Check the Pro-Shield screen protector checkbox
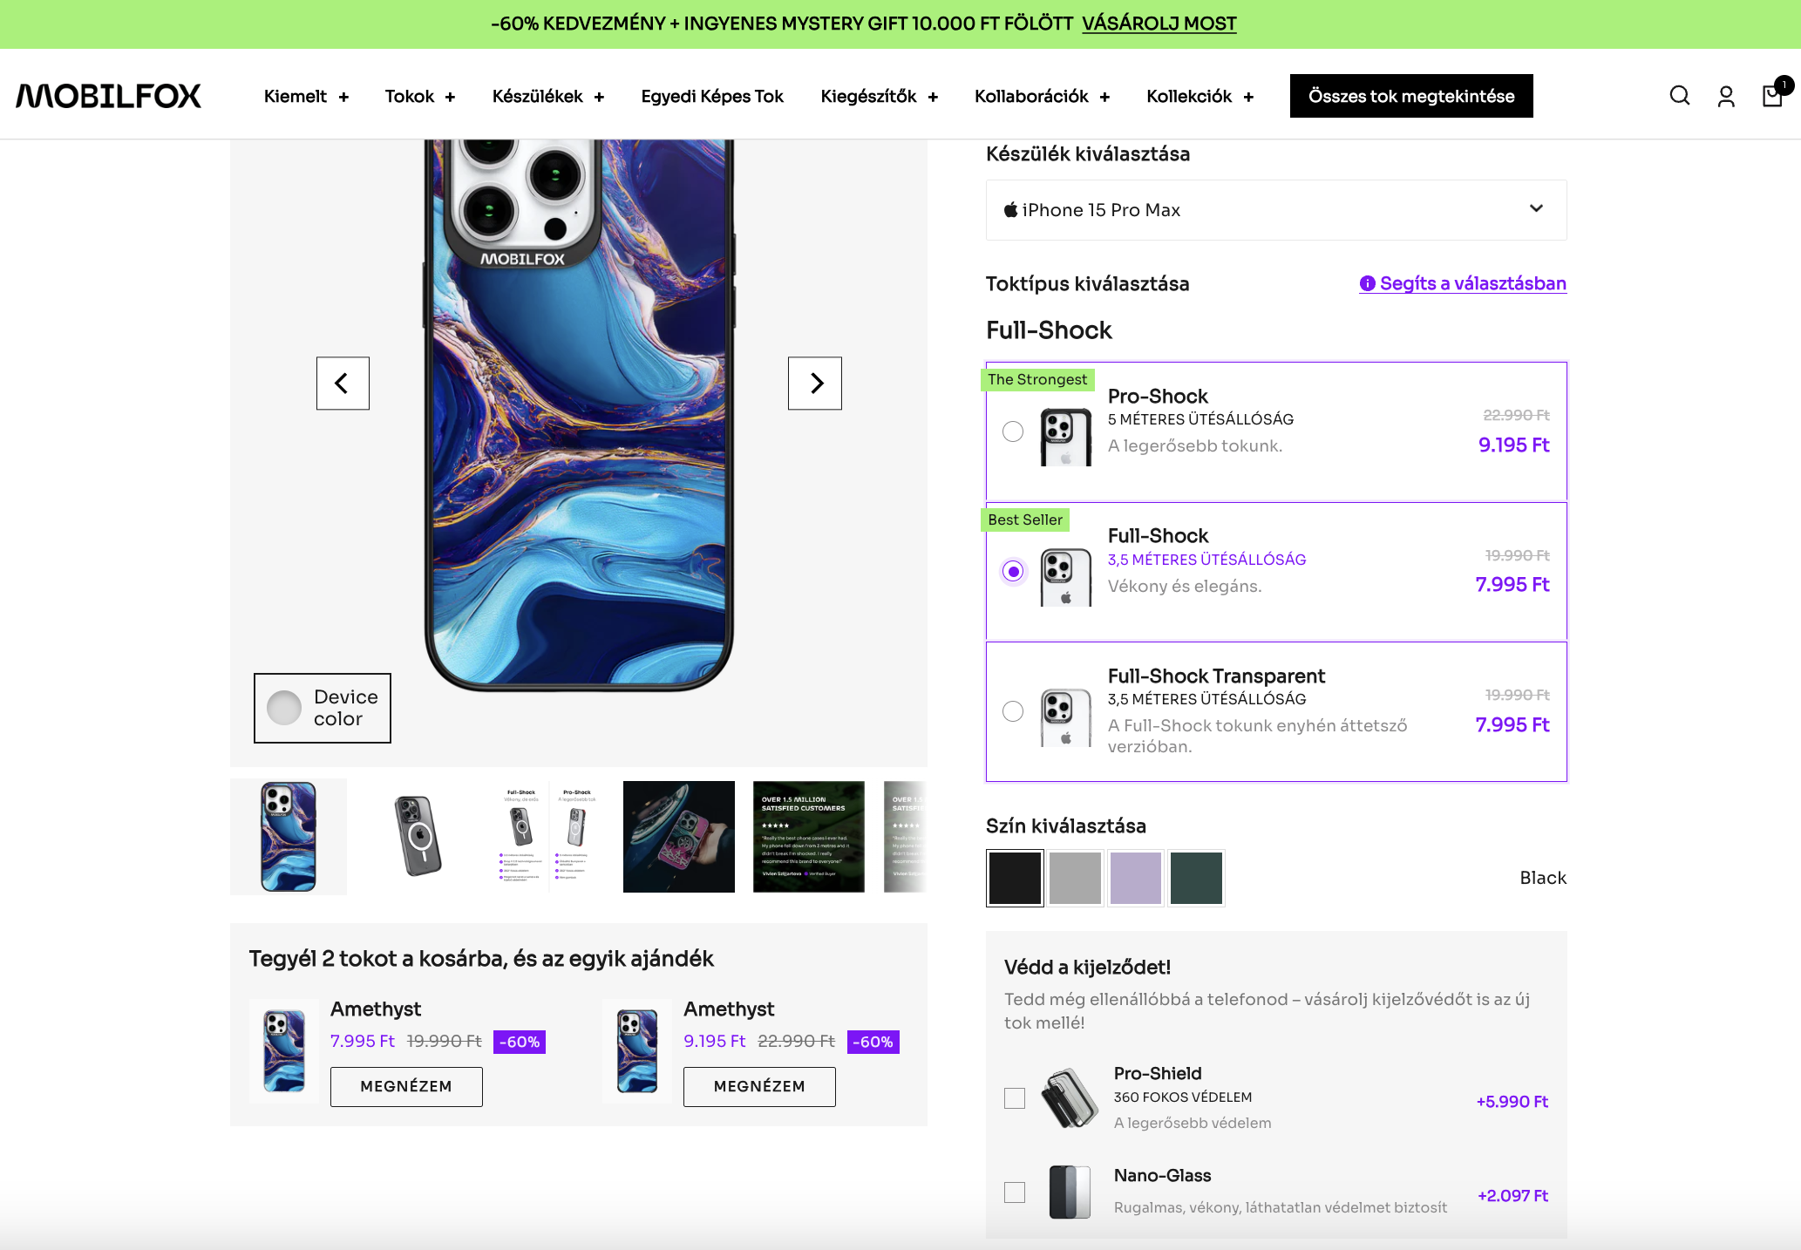The image size is (1801, 1250). (1015, 1098)
